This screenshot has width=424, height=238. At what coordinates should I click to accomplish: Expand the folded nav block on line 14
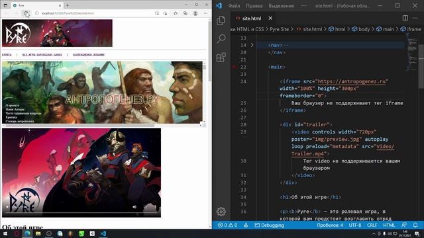[x=252, y=45]
